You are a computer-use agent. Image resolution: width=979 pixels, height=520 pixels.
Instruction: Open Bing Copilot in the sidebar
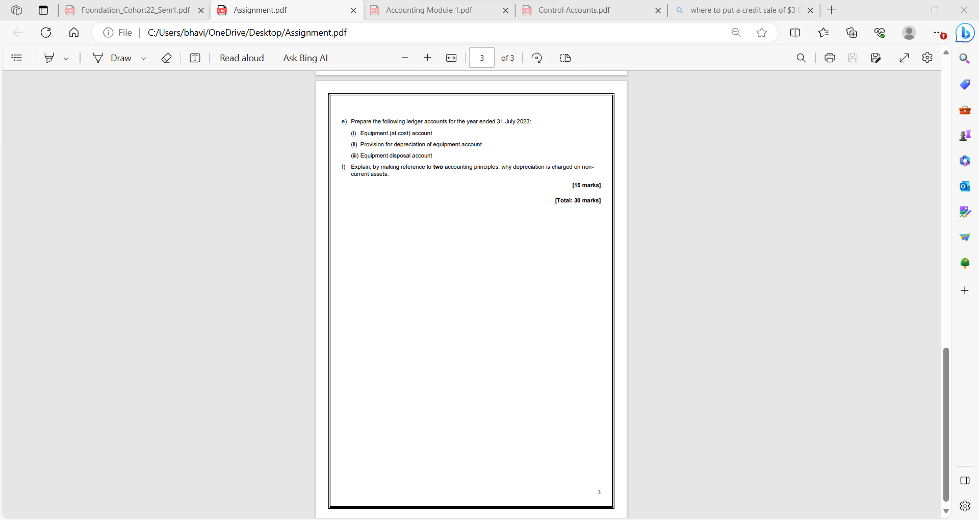(965, 33)
